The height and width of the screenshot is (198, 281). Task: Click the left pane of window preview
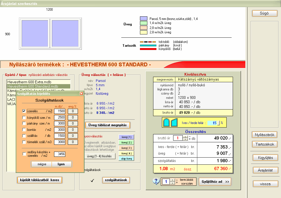pyautogui.click(x=35, y=34)
